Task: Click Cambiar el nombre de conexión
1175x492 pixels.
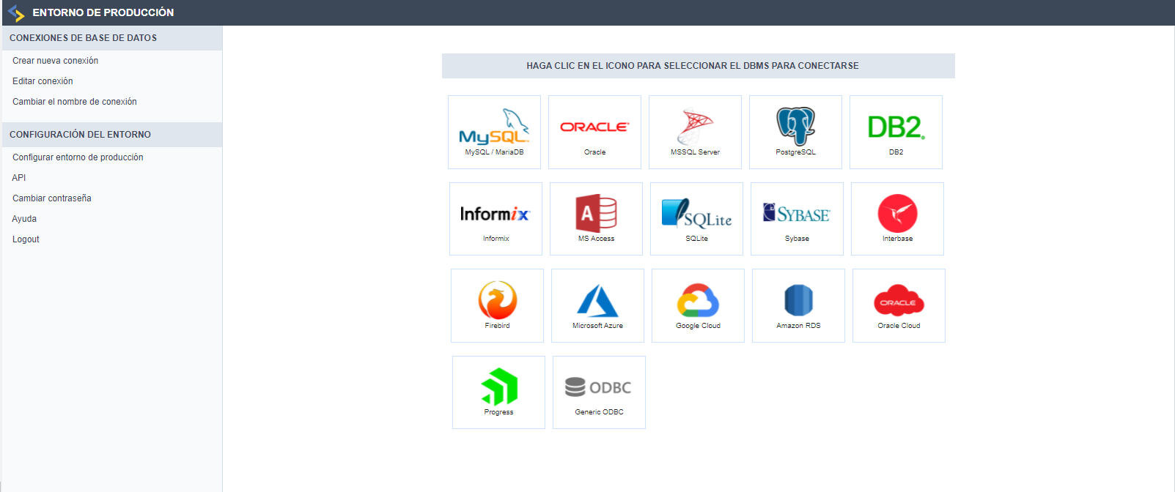Action: [75, 102]
